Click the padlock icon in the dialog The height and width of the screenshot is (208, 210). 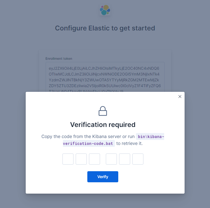103,111
